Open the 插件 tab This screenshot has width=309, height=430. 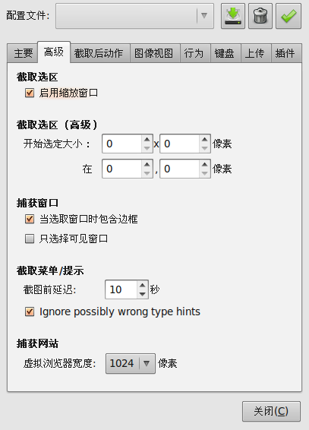[285, 53]
